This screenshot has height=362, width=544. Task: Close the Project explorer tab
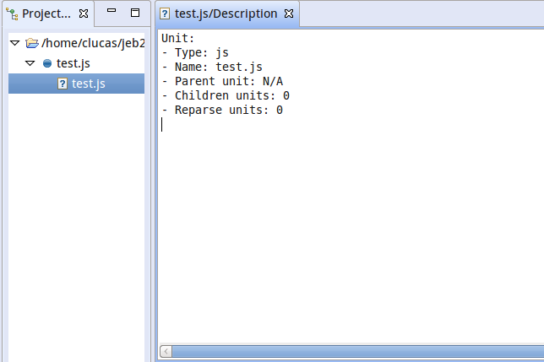[x=84, y=14]
